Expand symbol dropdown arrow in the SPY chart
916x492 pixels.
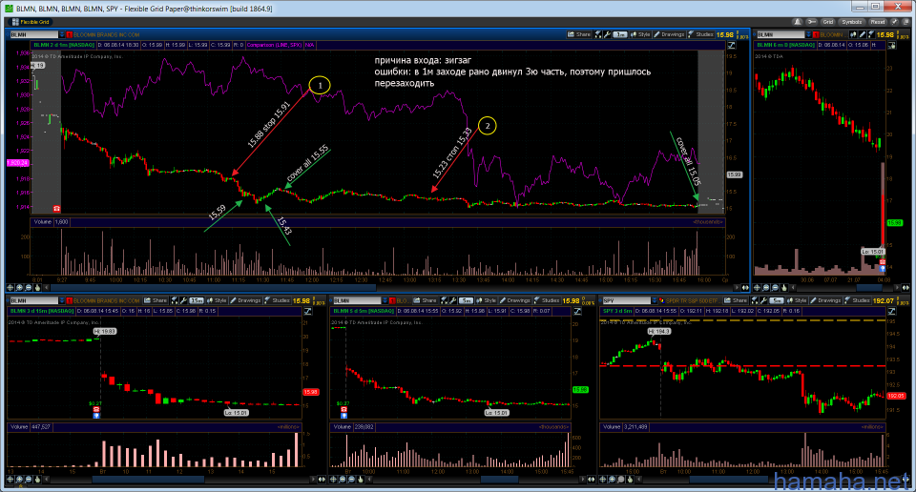655,300
